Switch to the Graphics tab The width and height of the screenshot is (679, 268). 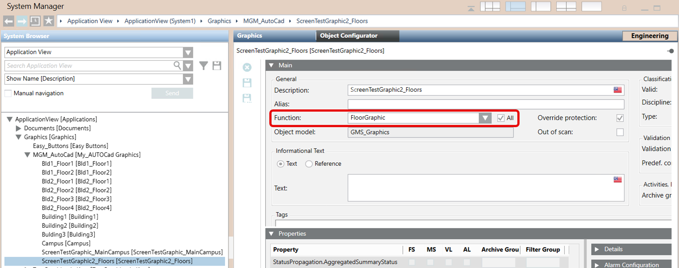pos(250,36)
